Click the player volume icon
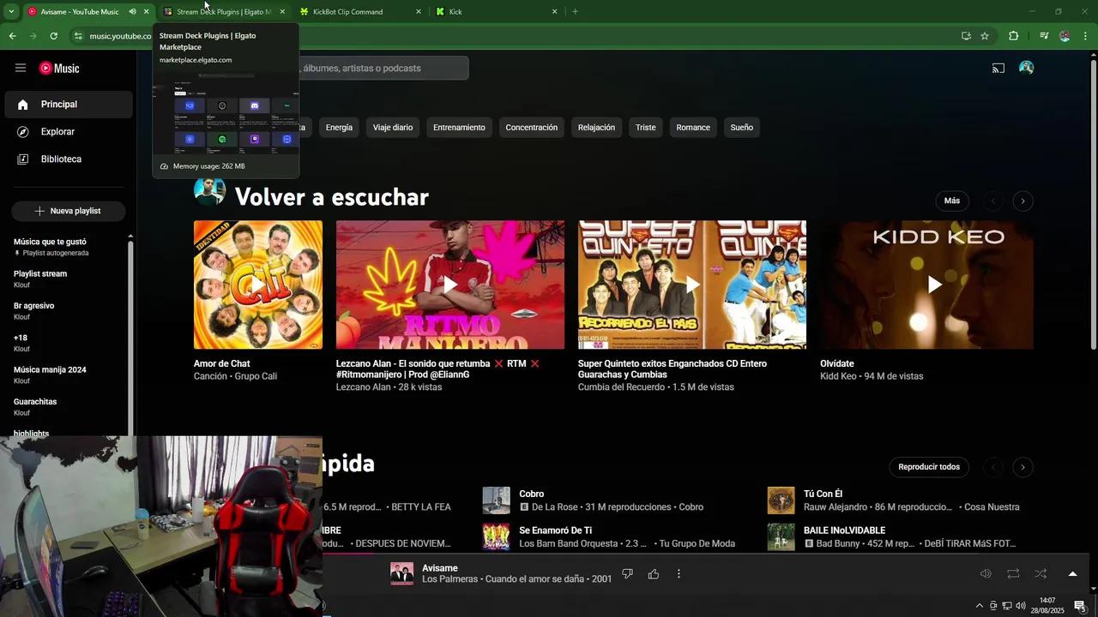 [x=986, y=574]
